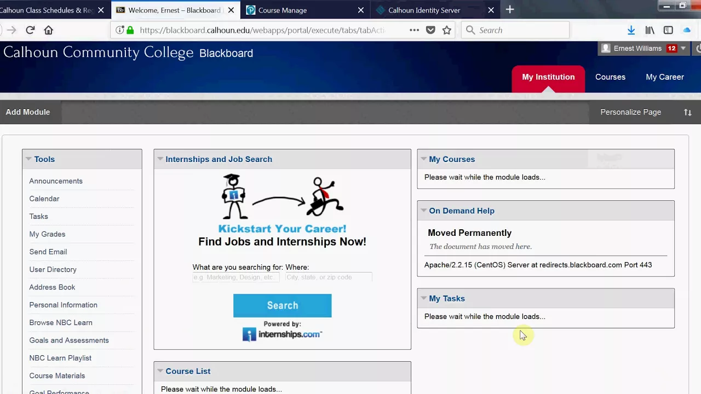Click the Calhoun Community College title
The width and height of the screenshot is (701, 394).
[x=99, y=53]
